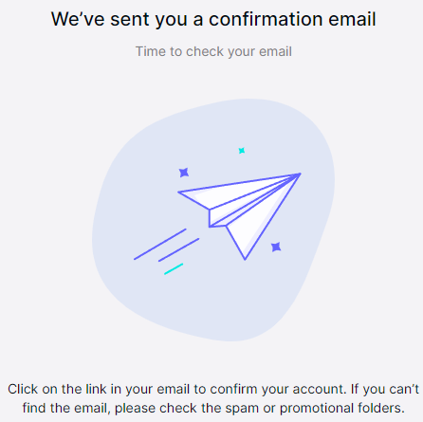Click the "Time to check your email" subtitle
The height and width of the screenshot is (422, 423).
(213, 51)
